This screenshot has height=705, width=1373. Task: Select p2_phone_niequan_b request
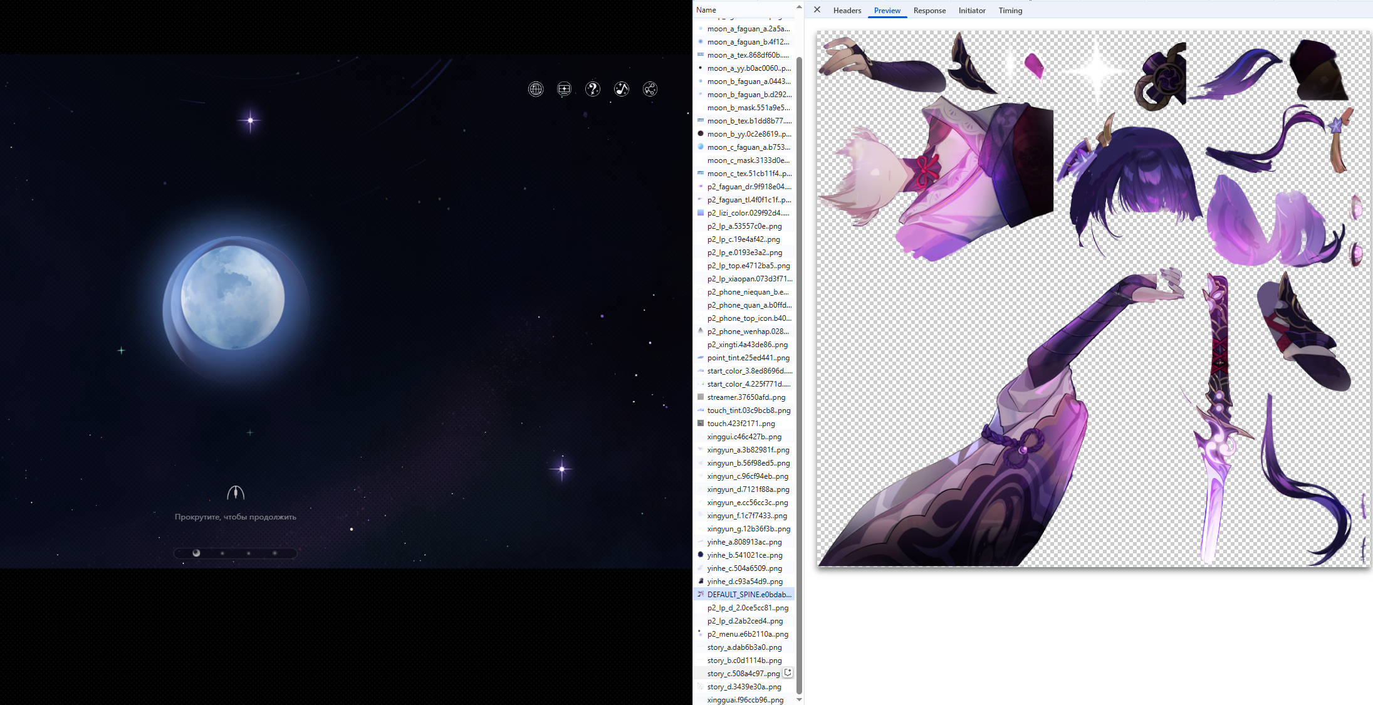[744, 292]
